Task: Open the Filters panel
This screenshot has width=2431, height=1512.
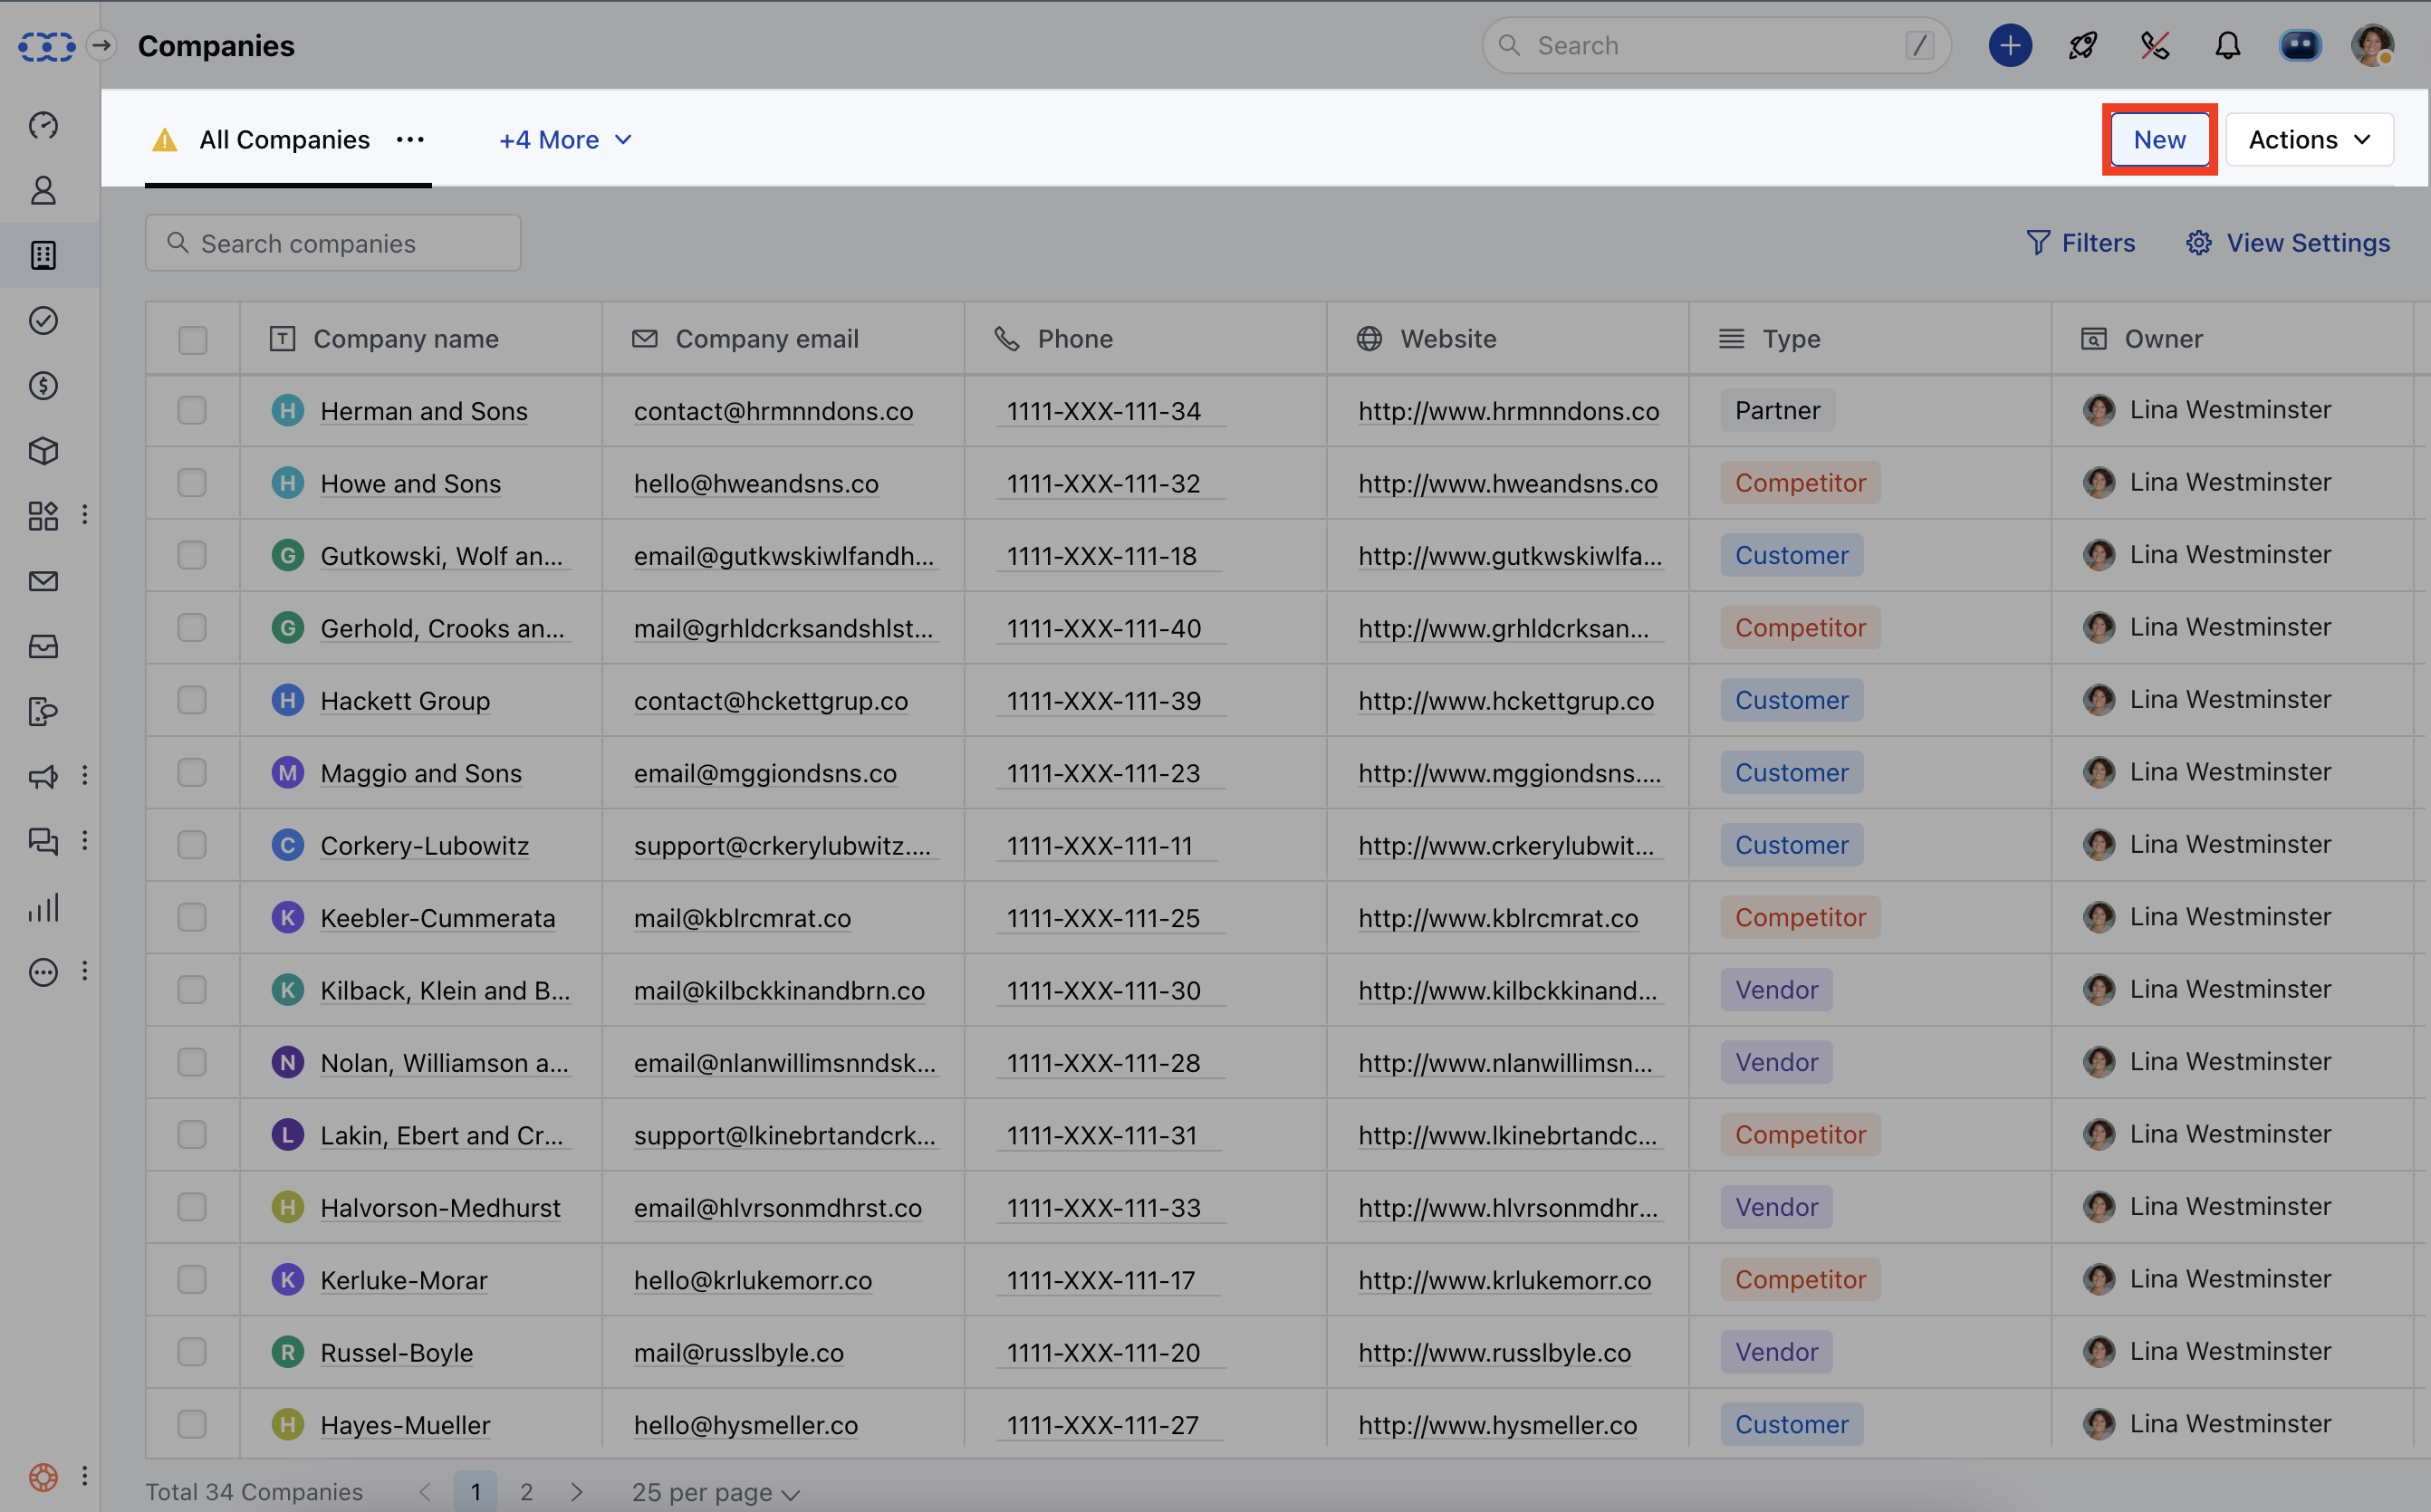Action: pyautogui.click(x=2080, y=243)
